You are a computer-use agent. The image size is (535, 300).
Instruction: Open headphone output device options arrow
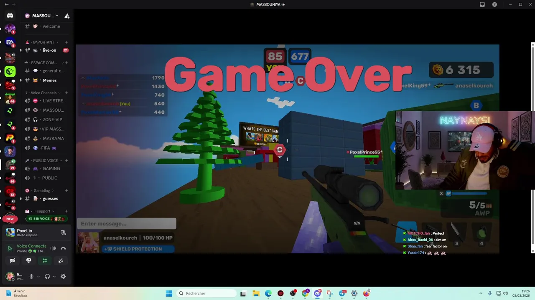[54, 276]
